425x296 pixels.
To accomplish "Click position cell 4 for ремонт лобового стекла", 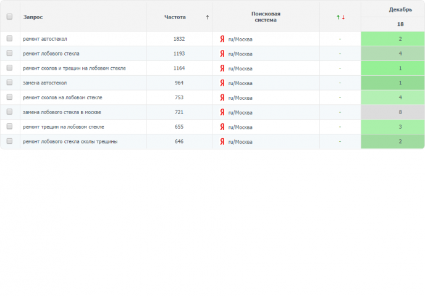I will point(392,53).
